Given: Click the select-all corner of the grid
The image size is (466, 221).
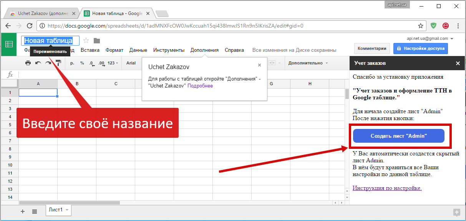Looking at the screenshot, I should coord(10,84).
